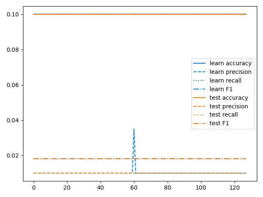
Task: Click the x-axis tick label 80
Action: click(x=168, y=188)
